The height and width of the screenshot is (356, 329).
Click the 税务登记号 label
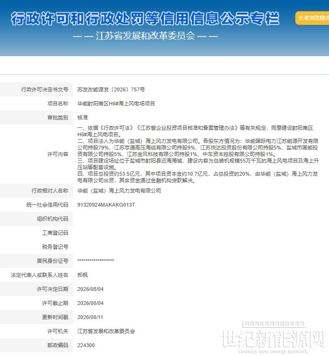(x=55, y=247)
